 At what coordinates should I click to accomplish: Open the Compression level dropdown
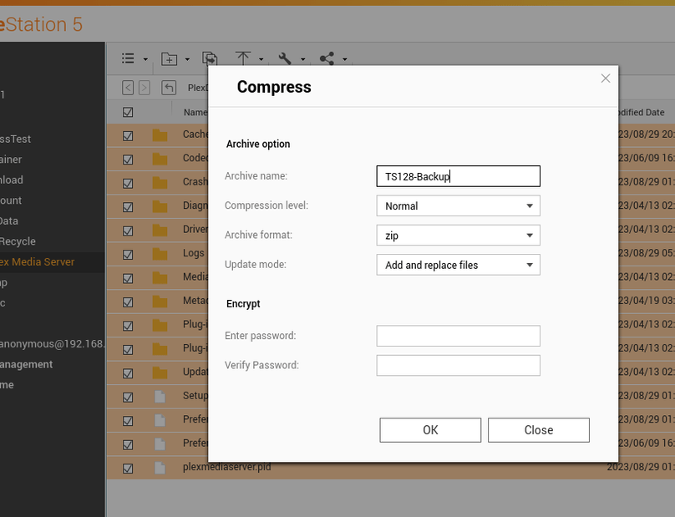coord(458,205)
